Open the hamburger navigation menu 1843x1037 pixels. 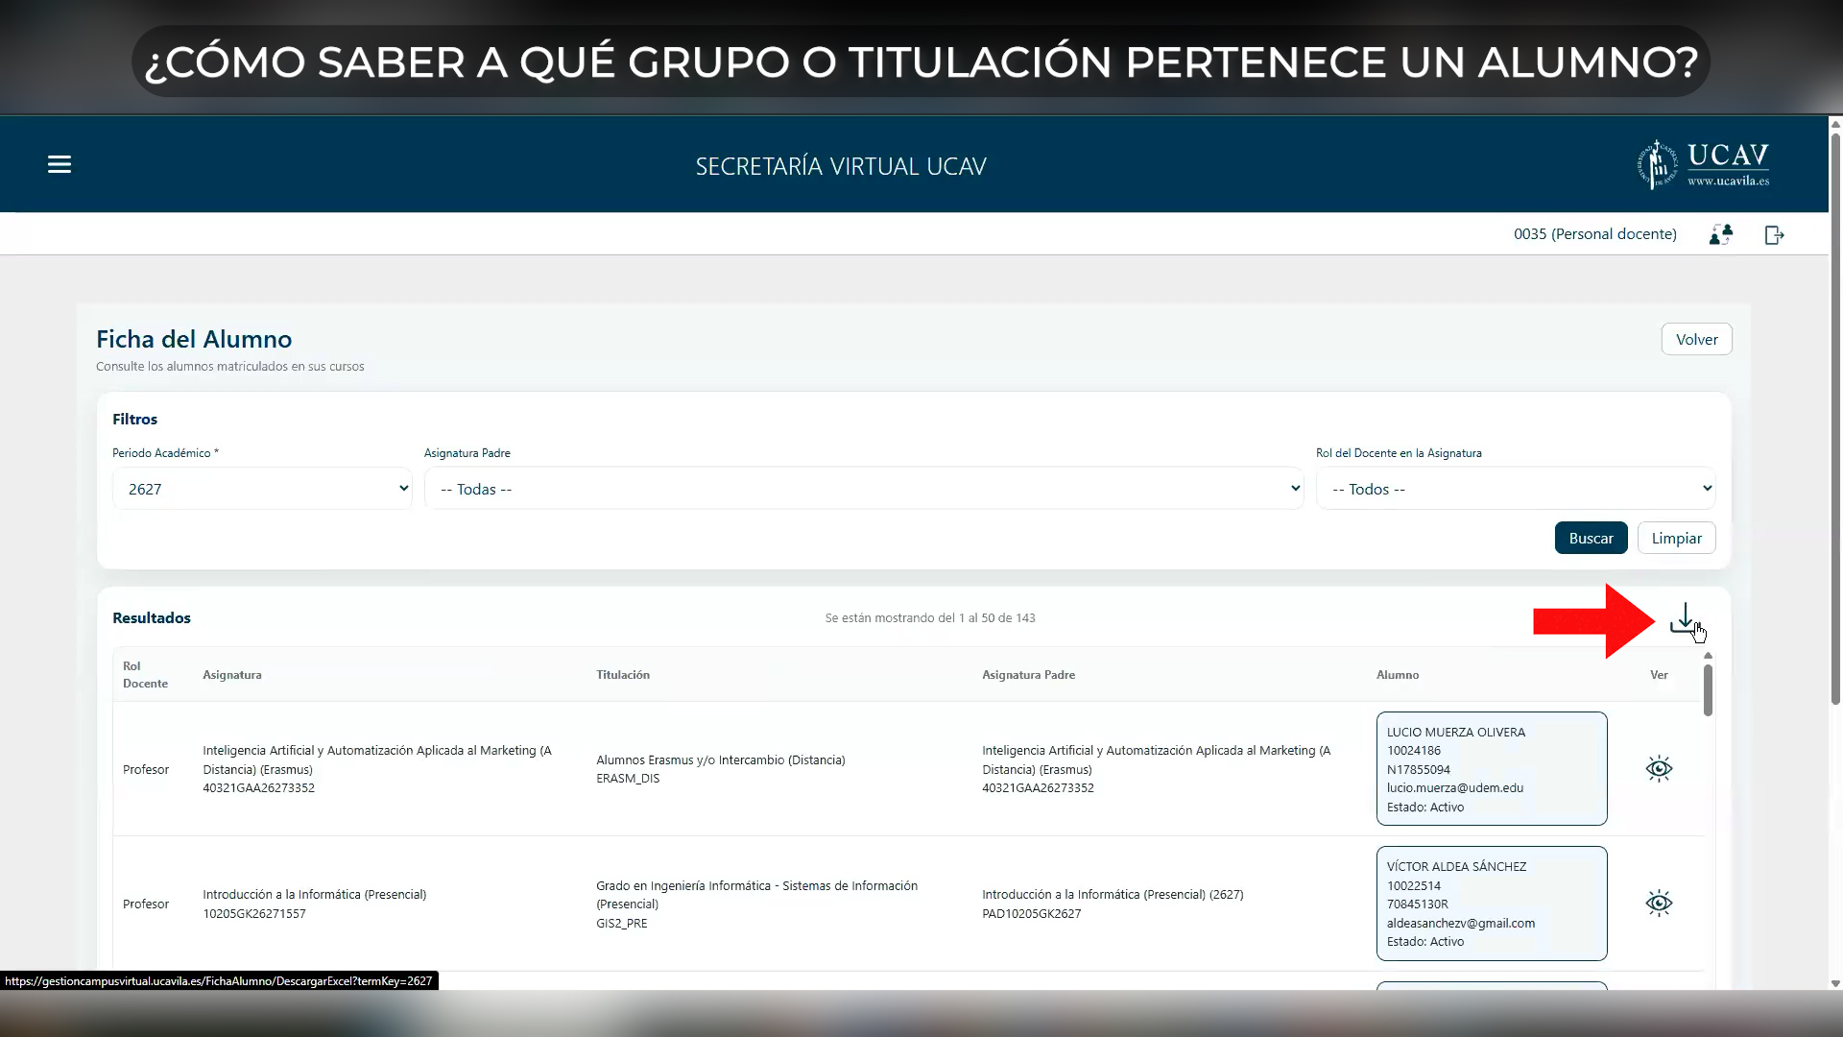point(60,165)
